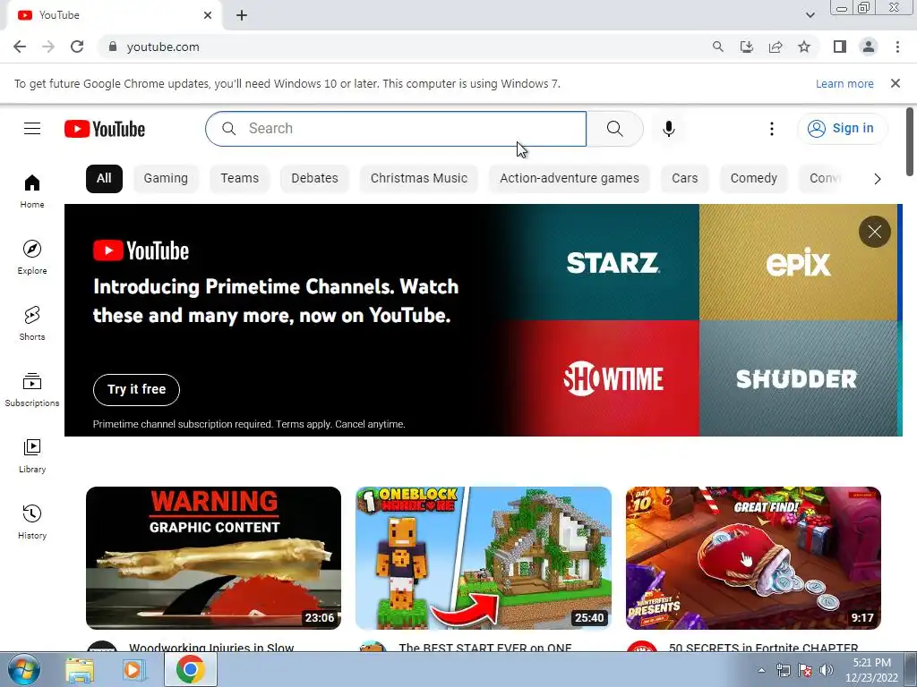Open the Chrome three-dot menu
Viewport: 917px width, 687px height.
[897, 47]
